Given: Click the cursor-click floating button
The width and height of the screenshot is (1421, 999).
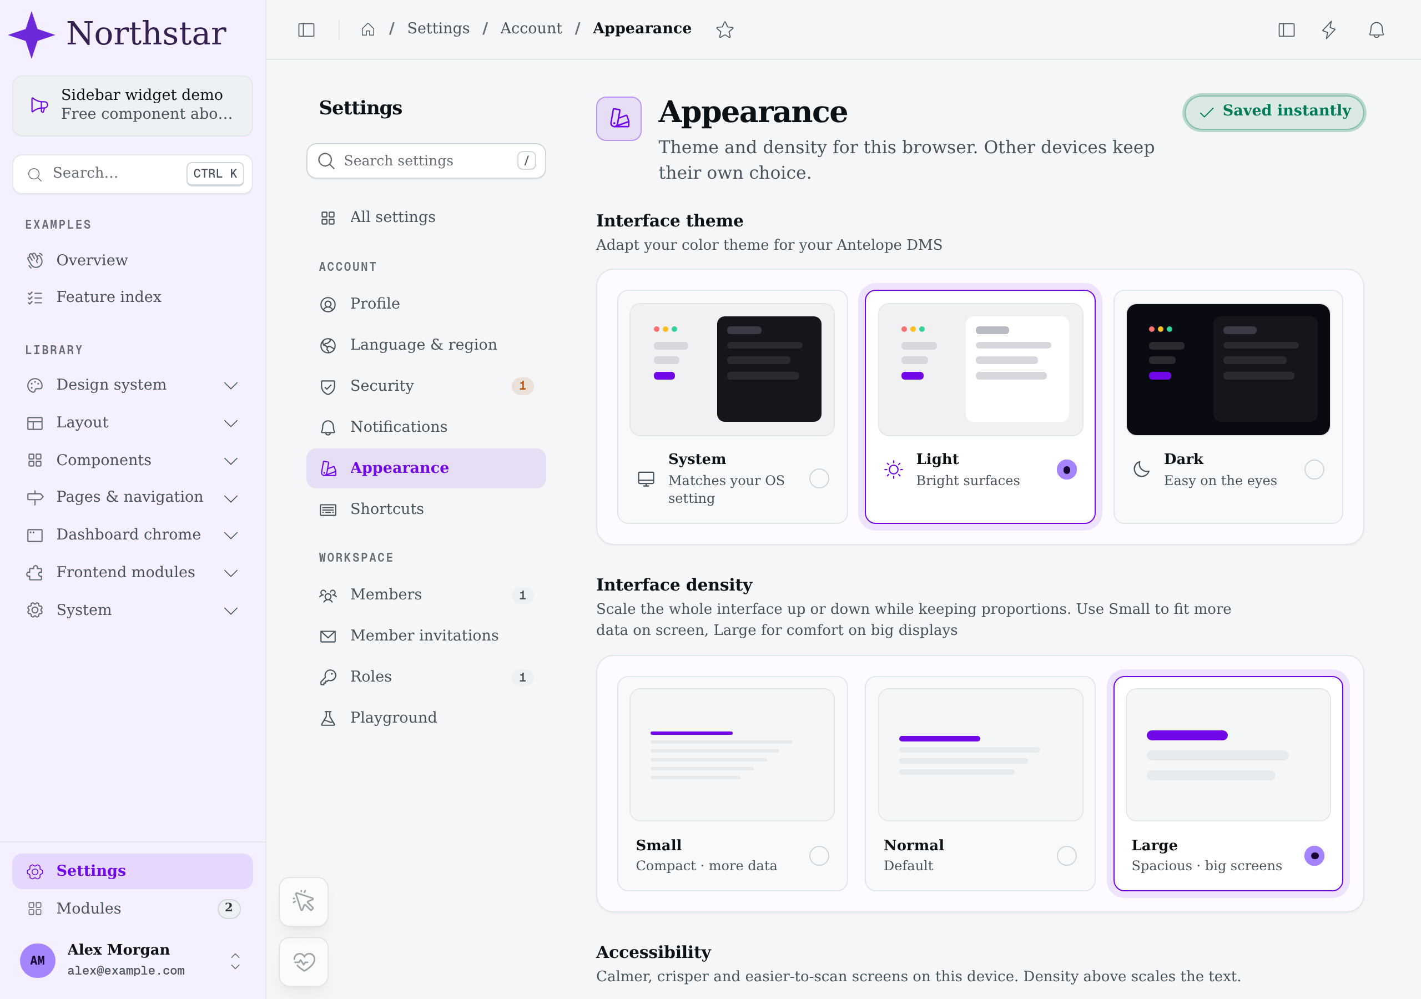Looking at the screenshot, I should tap(303, 901).
